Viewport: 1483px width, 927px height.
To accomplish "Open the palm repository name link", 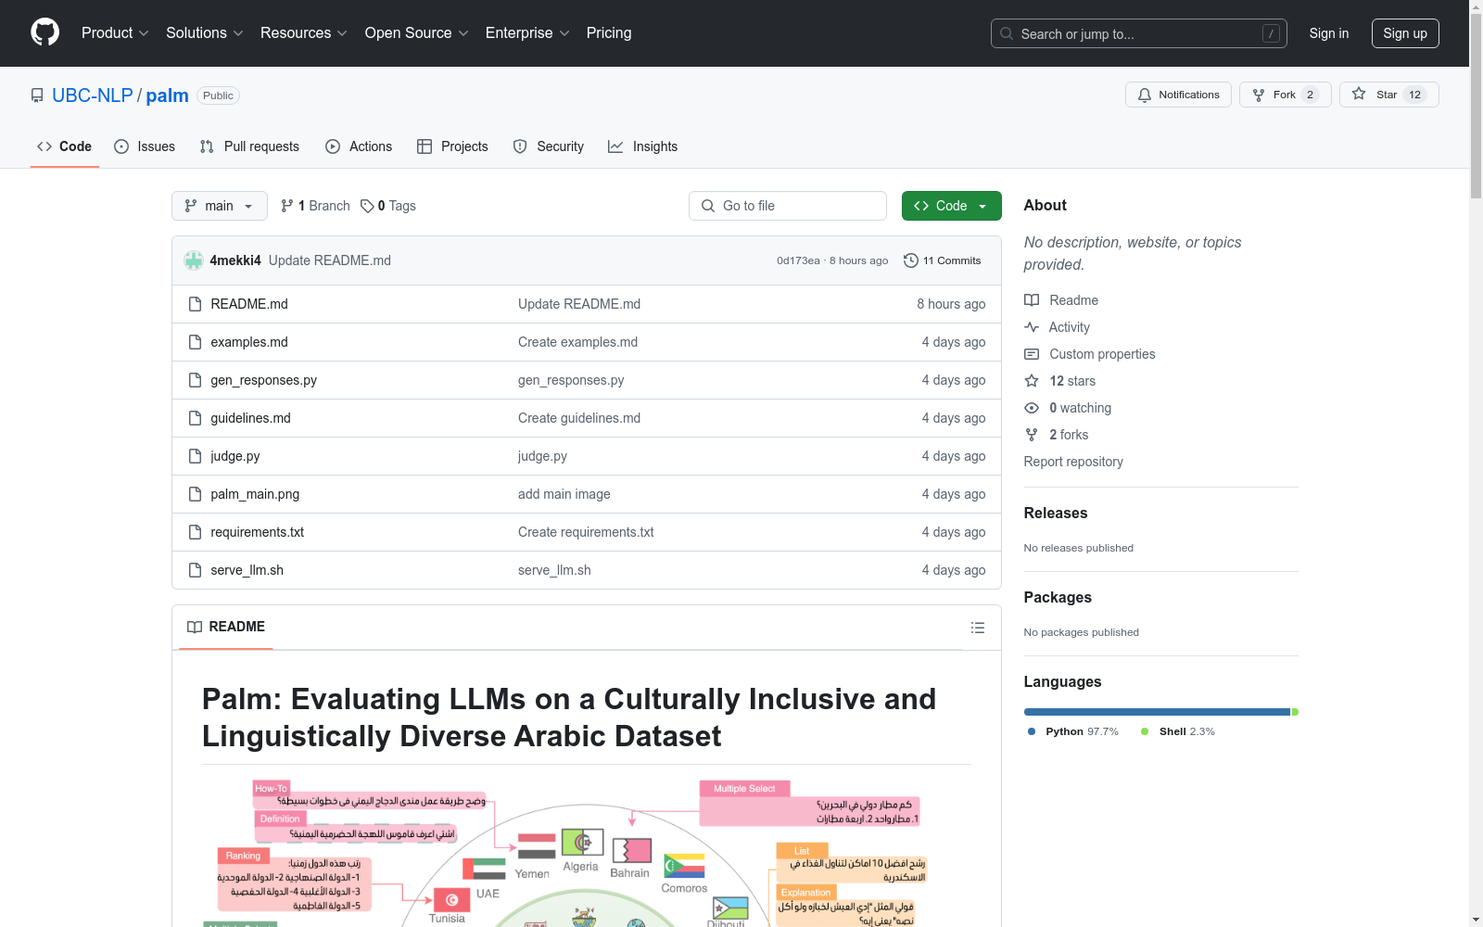I will point(168,95).
